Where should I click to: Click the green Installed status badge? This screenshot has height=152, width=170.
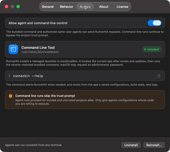[152, 49]
